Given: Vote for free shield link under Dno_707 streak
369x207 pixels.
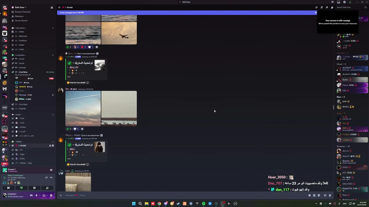Looking at the screenshot, I should pyautogui.click(x=78, y=83).
